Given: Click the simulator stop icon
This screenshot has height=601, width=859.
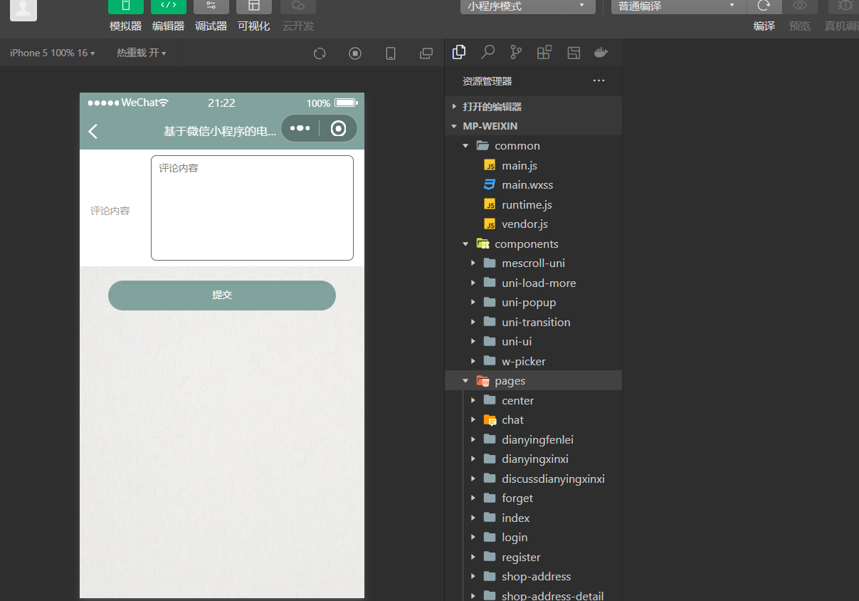Looking at the screenshot, I should 355,53.
